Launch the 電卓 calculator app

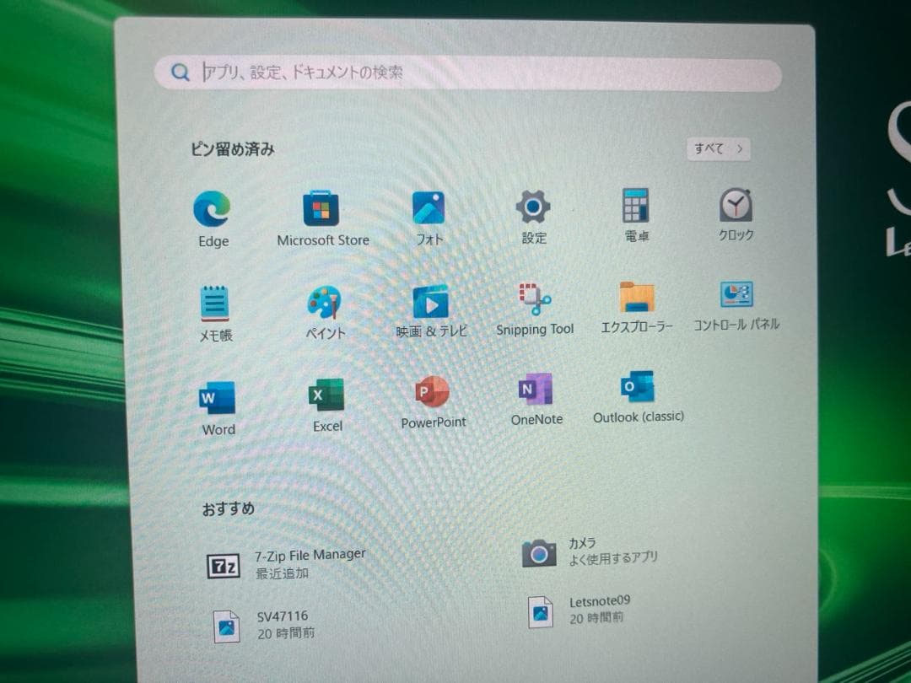[635, 207]
